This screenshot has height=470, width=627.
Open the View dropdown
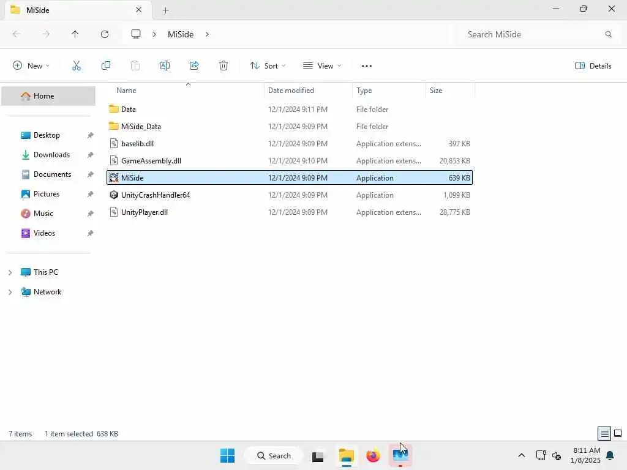click(x=322, y=66)
